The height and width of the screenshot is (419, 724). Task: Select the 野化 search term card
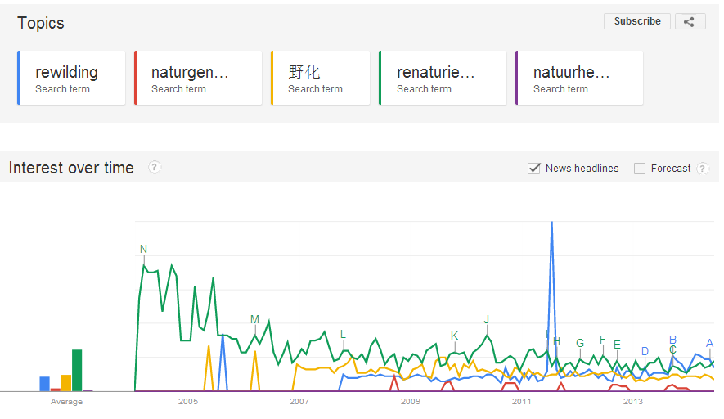click(321, 78)
